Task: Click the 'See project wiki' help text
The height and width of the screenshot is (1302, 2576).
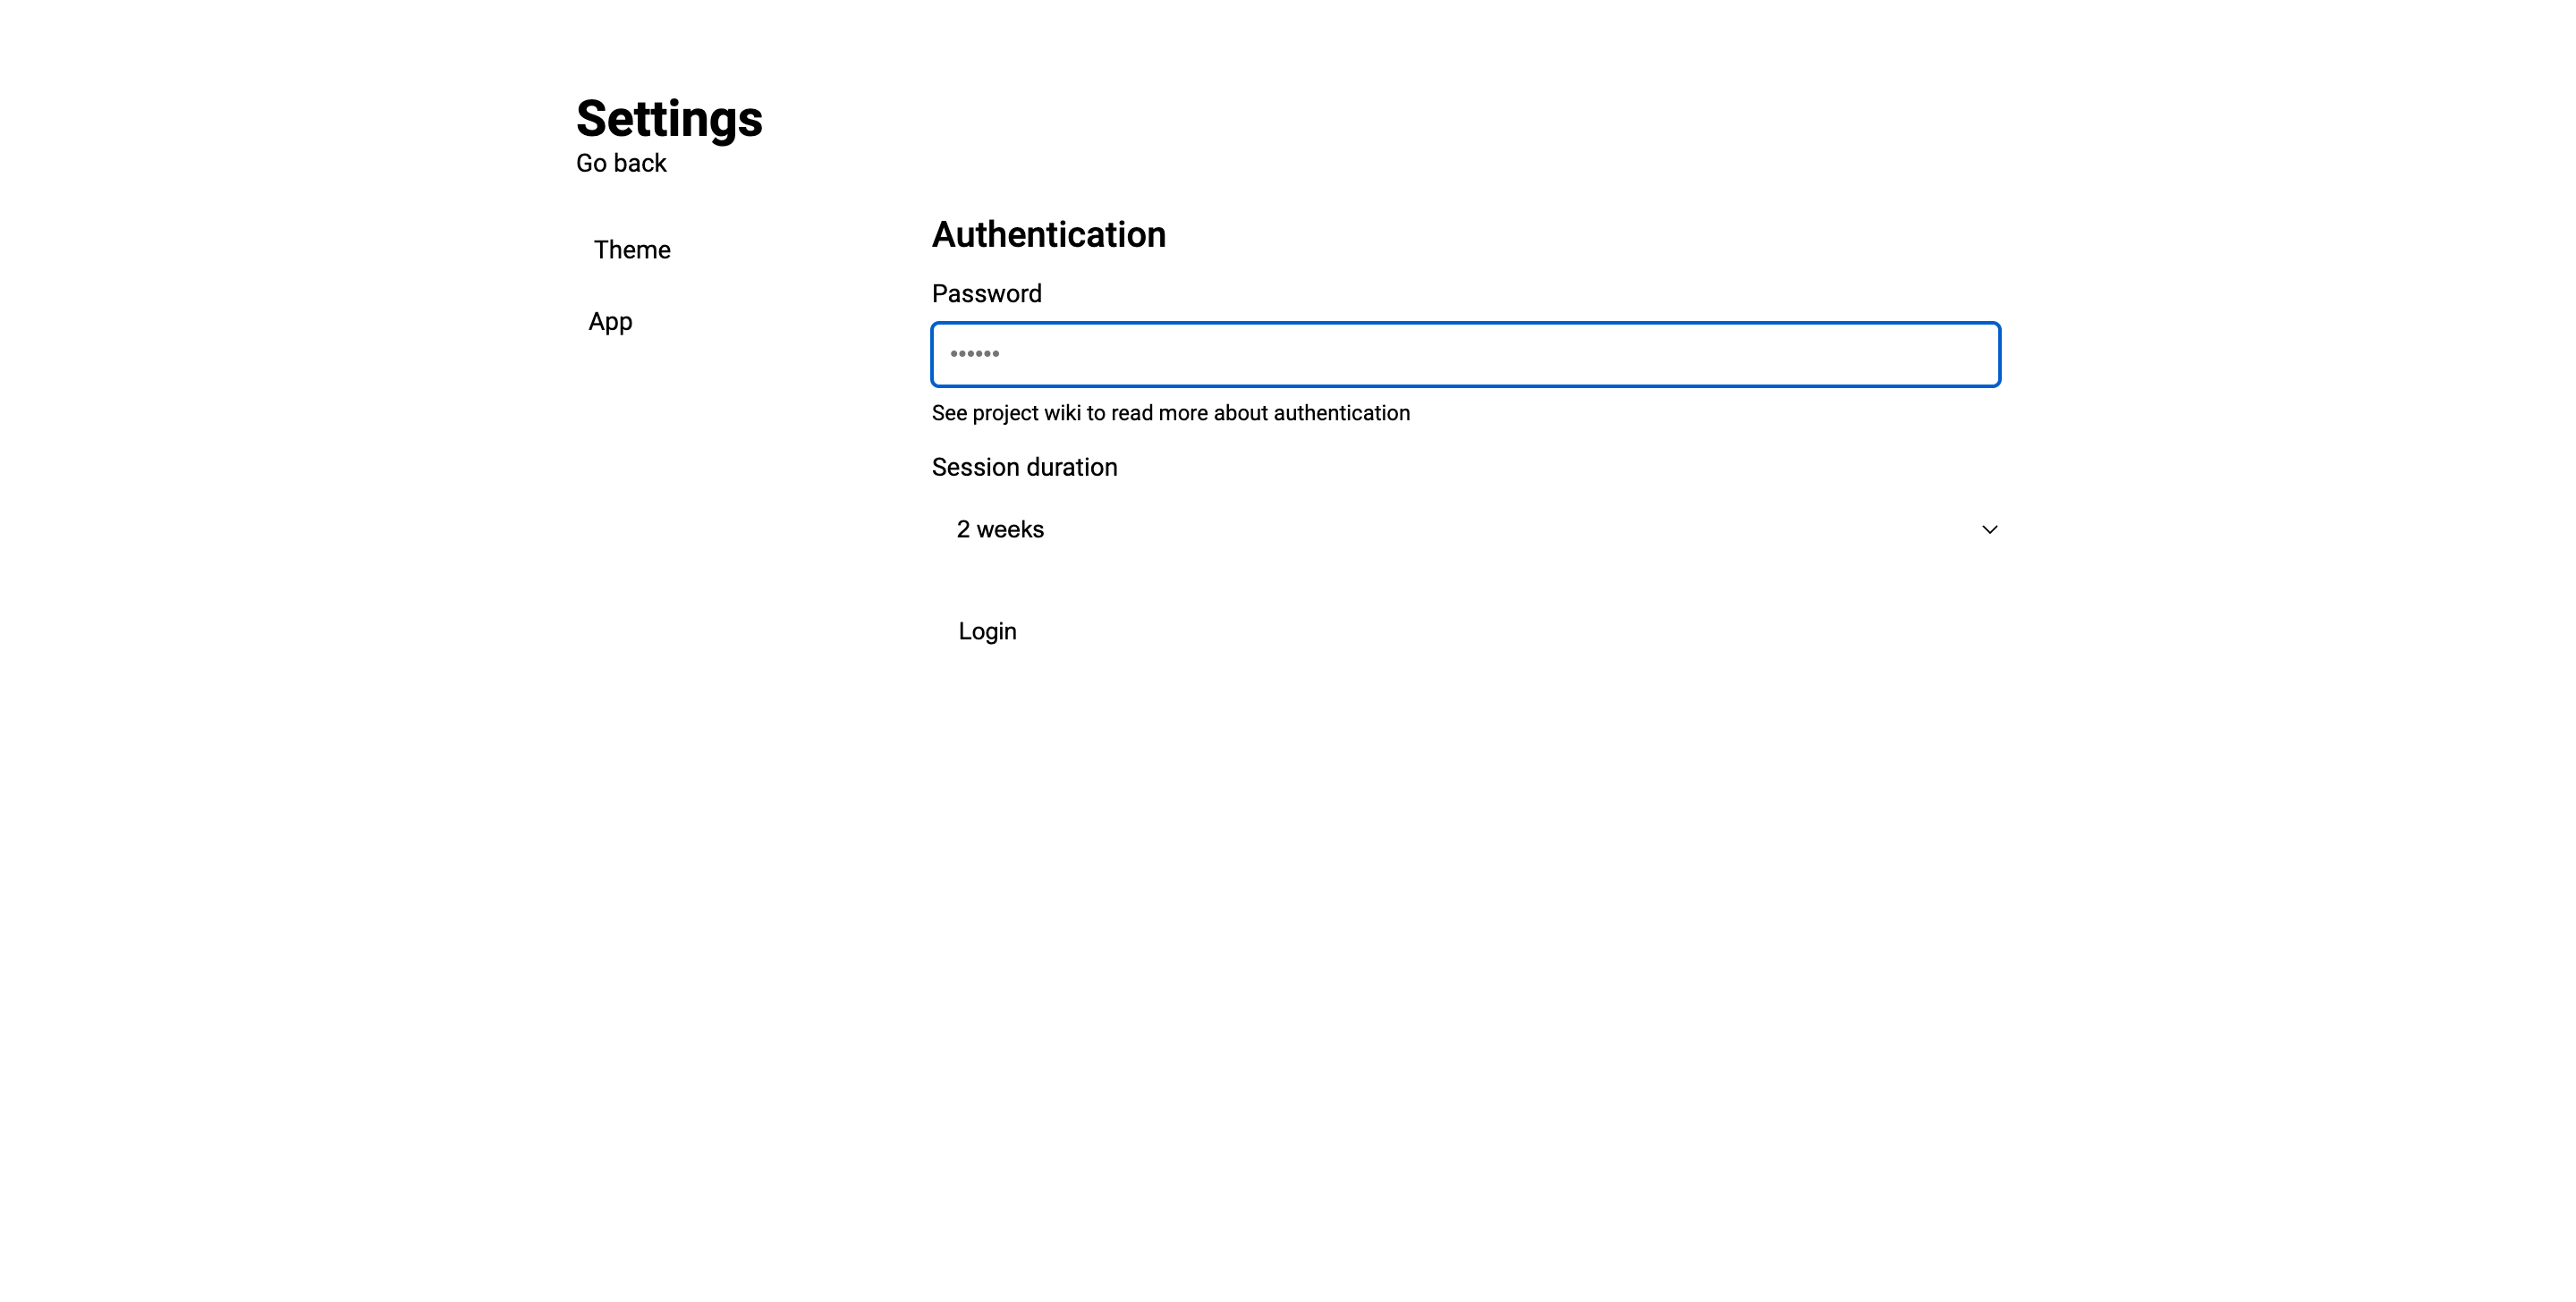Action: pos(1171,413)
